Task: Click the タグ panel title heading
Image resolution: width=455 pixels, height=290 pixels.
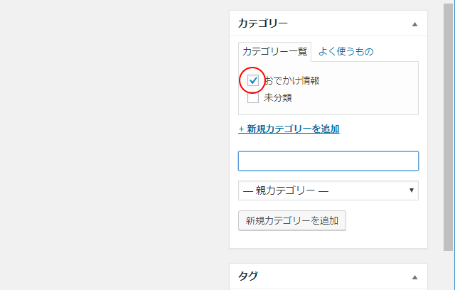Action: coord(247,276)
